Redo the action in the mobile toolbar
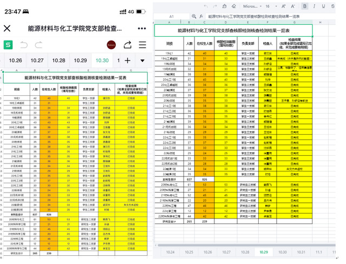This screenshot has height=264, width=346. 40,44
